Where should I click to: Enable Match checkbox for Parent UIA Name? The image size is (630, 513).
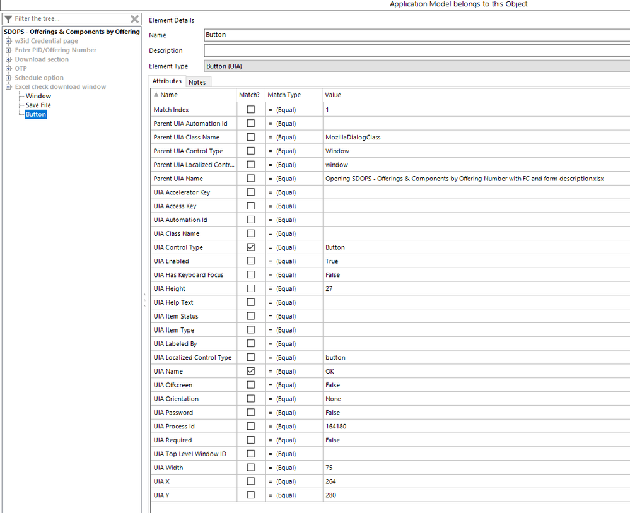pos(251,178)
